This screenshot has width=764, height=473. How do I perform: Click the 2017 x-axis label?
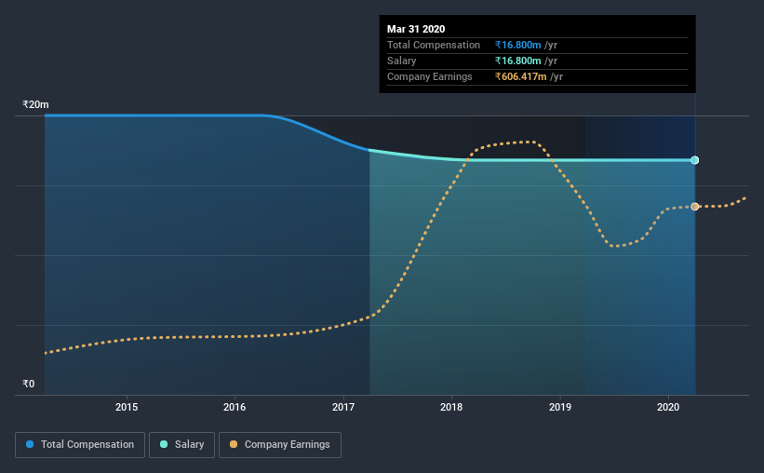(x=343, y=407)
